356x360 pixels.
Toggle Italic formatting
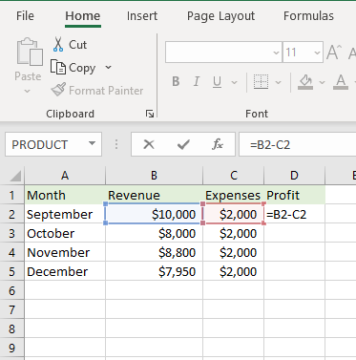pos(197,82)
